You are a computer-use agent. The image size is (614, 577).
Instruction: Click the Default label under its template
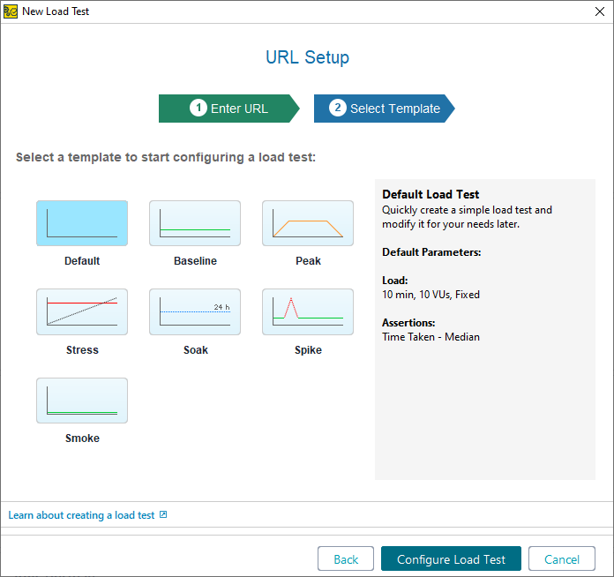coord(82,261)
